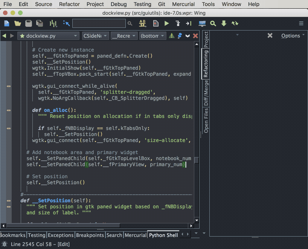Click the green down arrow toolbar icon
The height and width of the screenshot is (249, 308).
[224, 23]
